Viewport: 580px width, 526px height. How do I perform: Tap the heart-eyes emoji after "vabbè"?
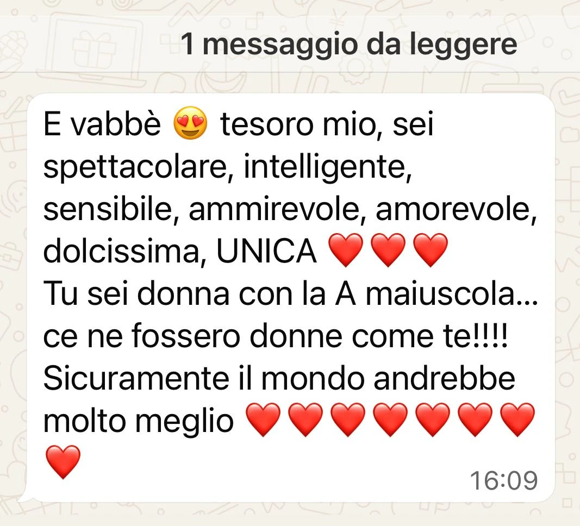[190, 123]
